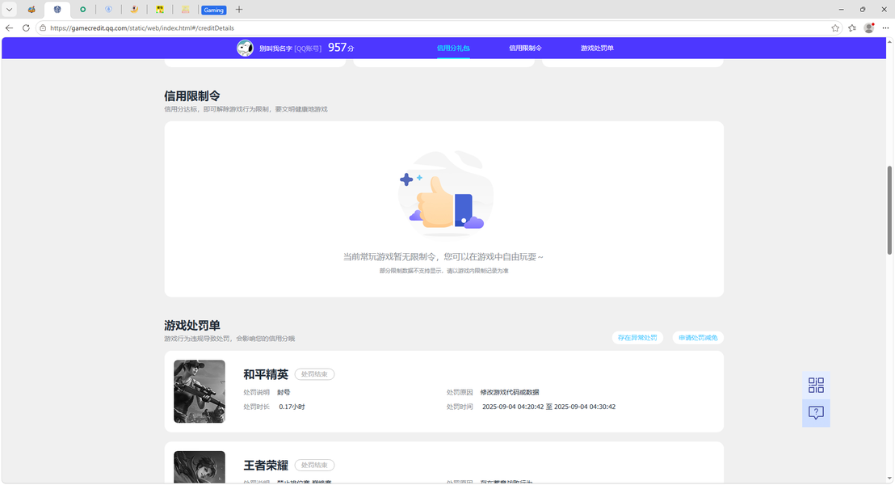Screen dimensions: 895x485
Task: Switch to 信用限制令 navigation tab
Action: [x=525, y=48]
